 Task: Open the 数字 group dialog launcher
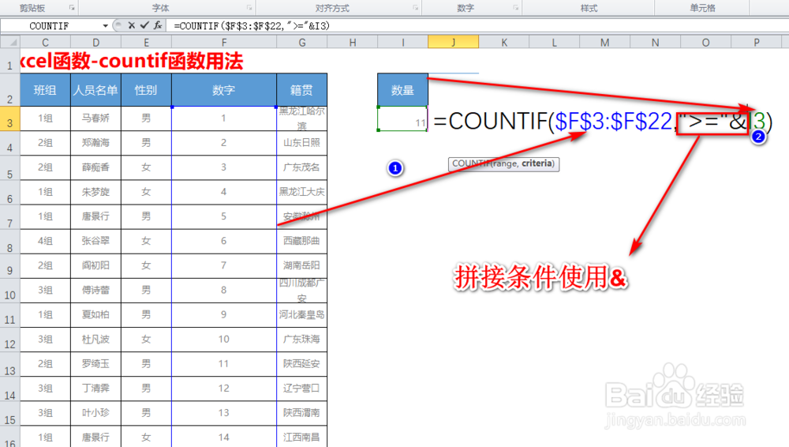tap(516, 8)
